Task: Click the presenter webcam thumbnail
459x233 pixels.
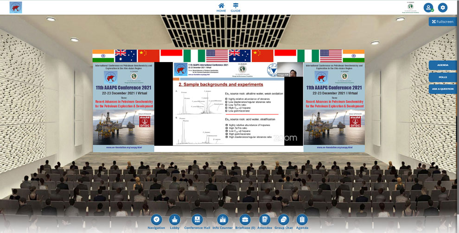Action: click(x=290, y=69)
